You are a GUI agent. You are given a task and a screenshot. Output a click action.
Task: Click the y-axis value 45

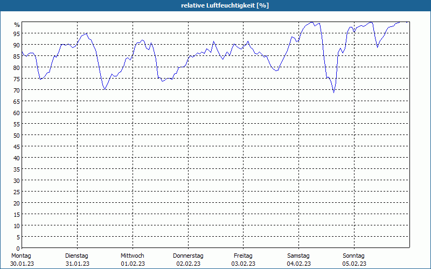click(x=17, y=146)
